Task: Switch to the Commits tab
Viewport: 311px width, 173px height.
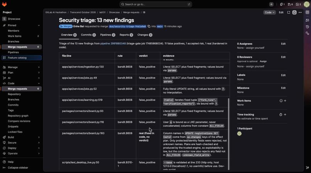Action: click(88, 35)
